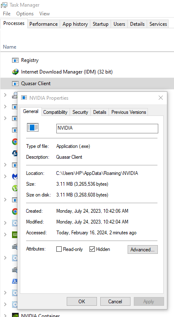The width and height of the screenshot is (174, 317).
Task: Open the View menu
Action: coord(44,14)
